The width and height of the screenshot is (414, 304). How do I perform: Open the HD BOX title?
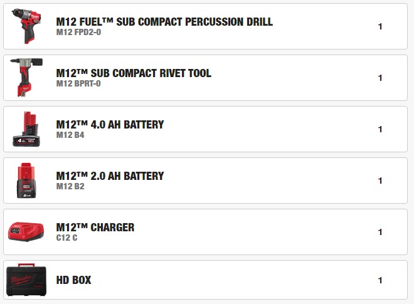click(73, 280)
